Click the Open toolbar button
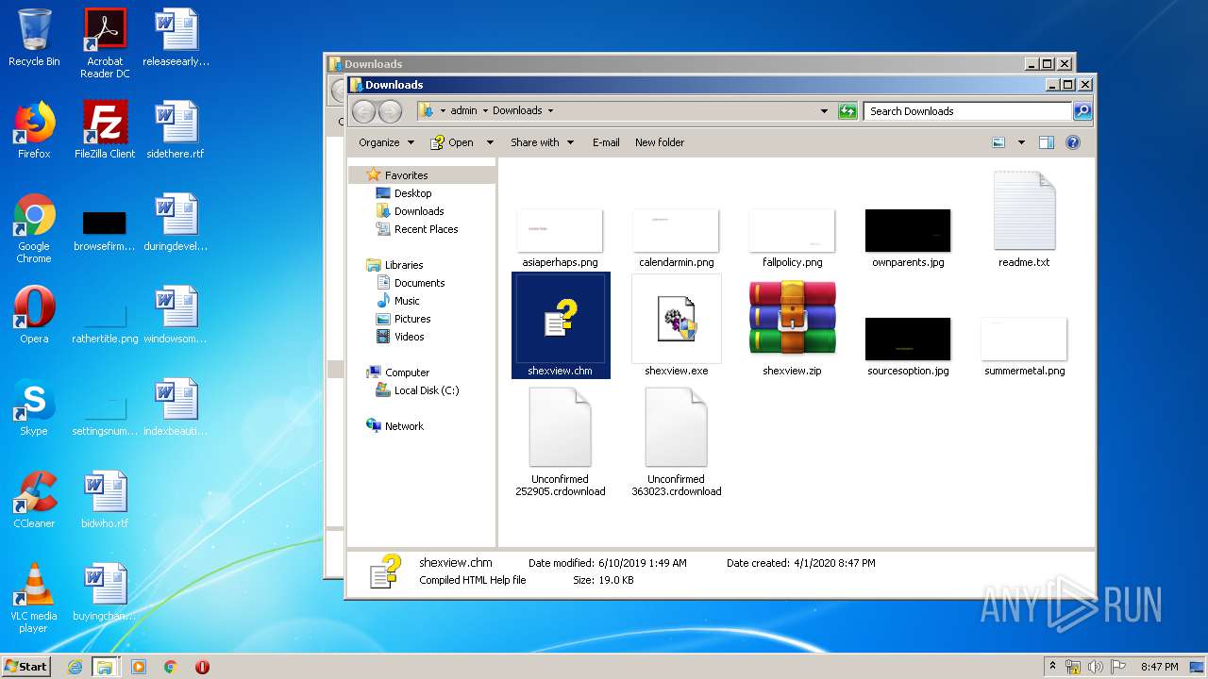 pos(452,142)
